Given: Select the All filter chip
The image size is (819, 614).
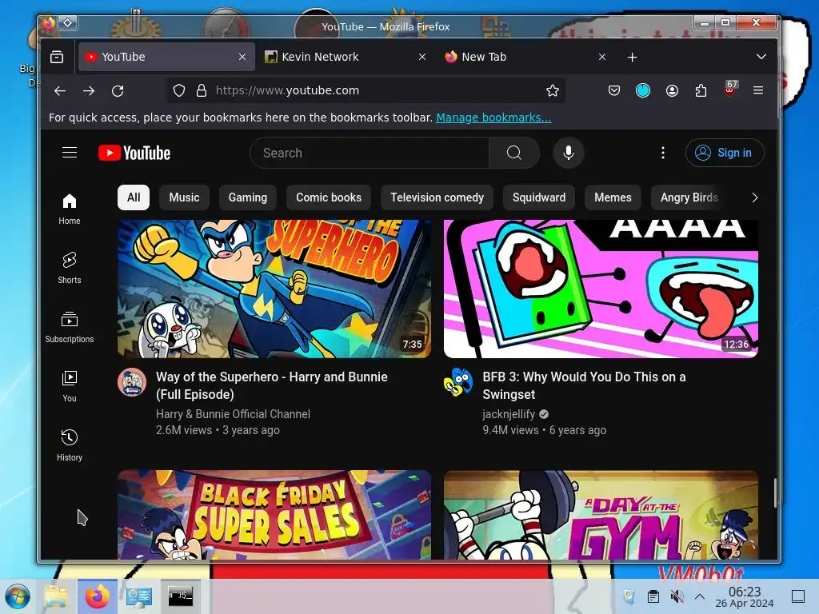Looking at the screenshot, I should pyautogui.click(x=134, y=197).
